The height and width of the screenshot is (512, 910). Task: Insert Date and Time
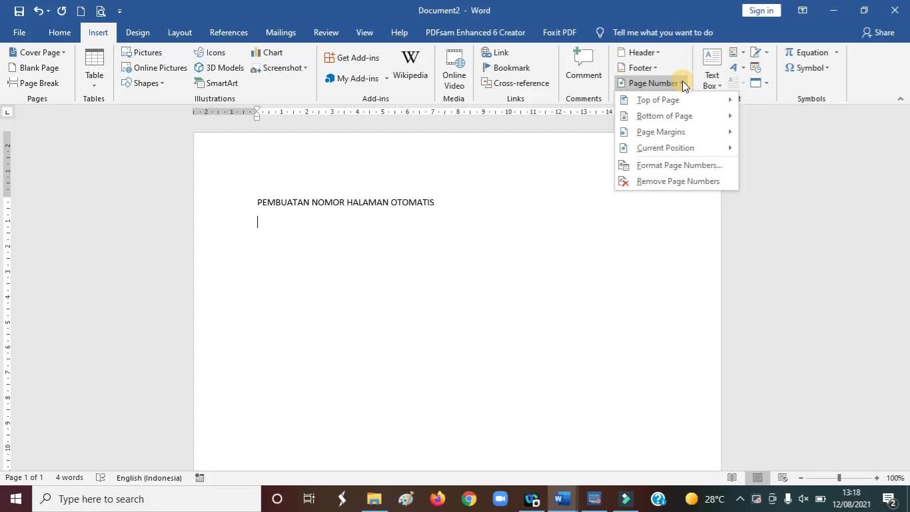[x=755, y=68]
